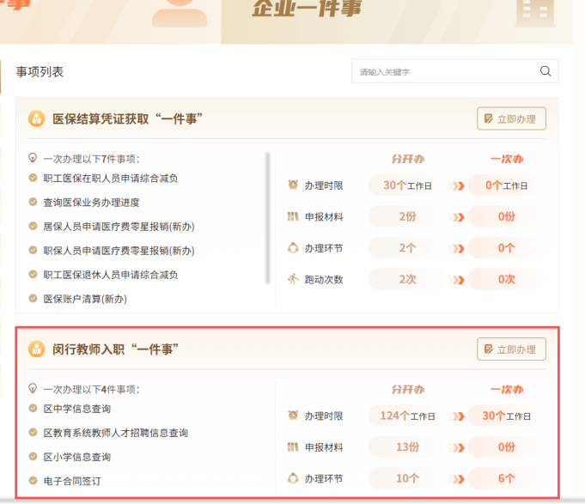Image resolution: width=585 pixels, height=504 pixels.
Task: Click the 申报材料 icon in 医保结算凭证获取 card
Action: (293, 216)
